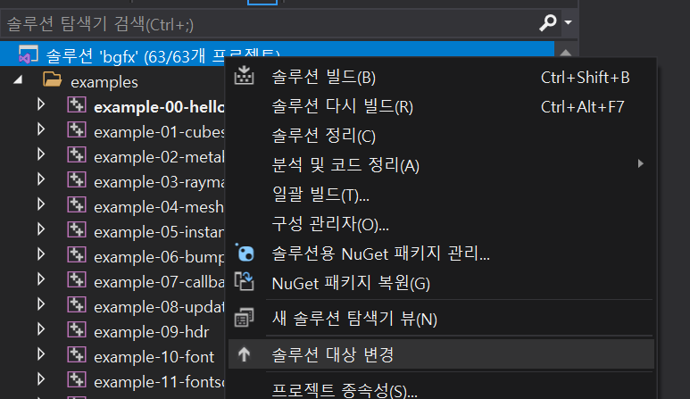Click the example-03-raymarch project icon
Viewport: 690px width, 399px height.
(77, 179)
